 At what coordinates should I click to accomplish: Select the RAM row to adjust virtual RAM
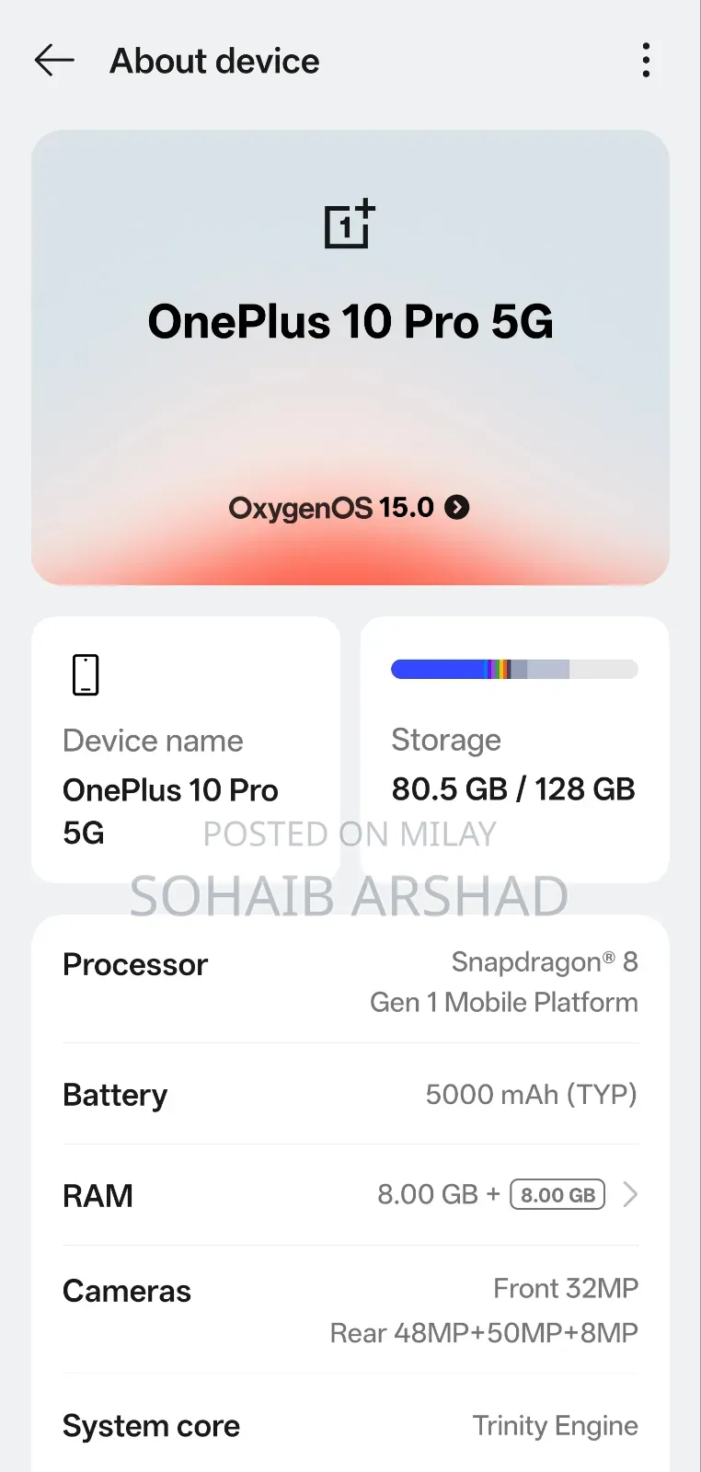[350, 1194]
